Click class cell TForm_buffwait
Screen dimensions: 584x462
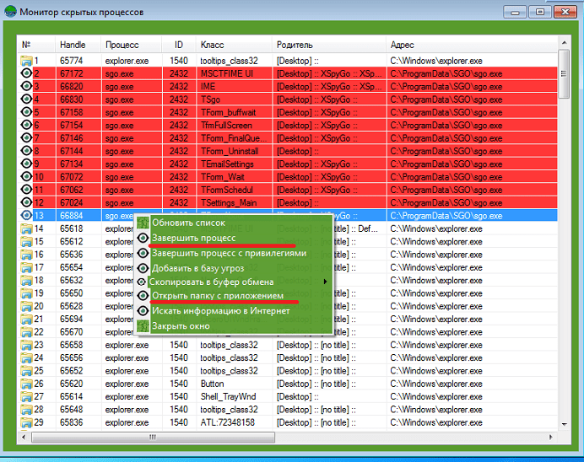(229, 112)
